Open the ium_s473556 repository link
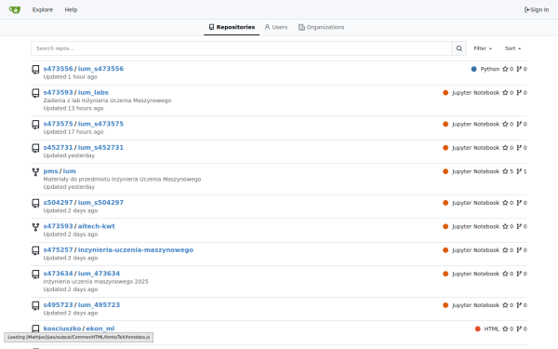This screenshot has width=558, height=349. pyautogui.click(x=100, y=68)
